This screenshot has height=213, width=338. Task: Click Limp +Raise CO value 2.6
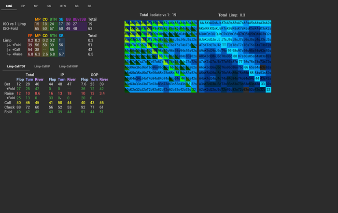(45, 54)
